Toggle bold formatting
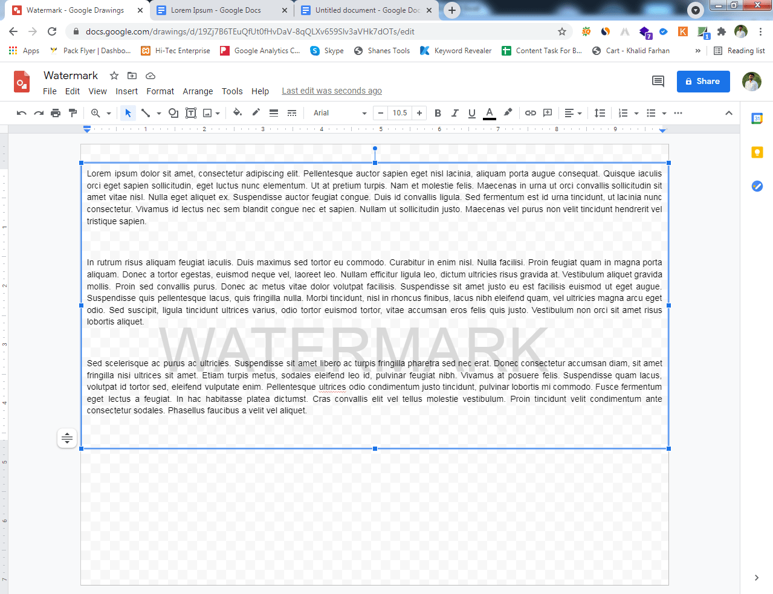This screenshot has width=773, height=594. coord(438,113)
